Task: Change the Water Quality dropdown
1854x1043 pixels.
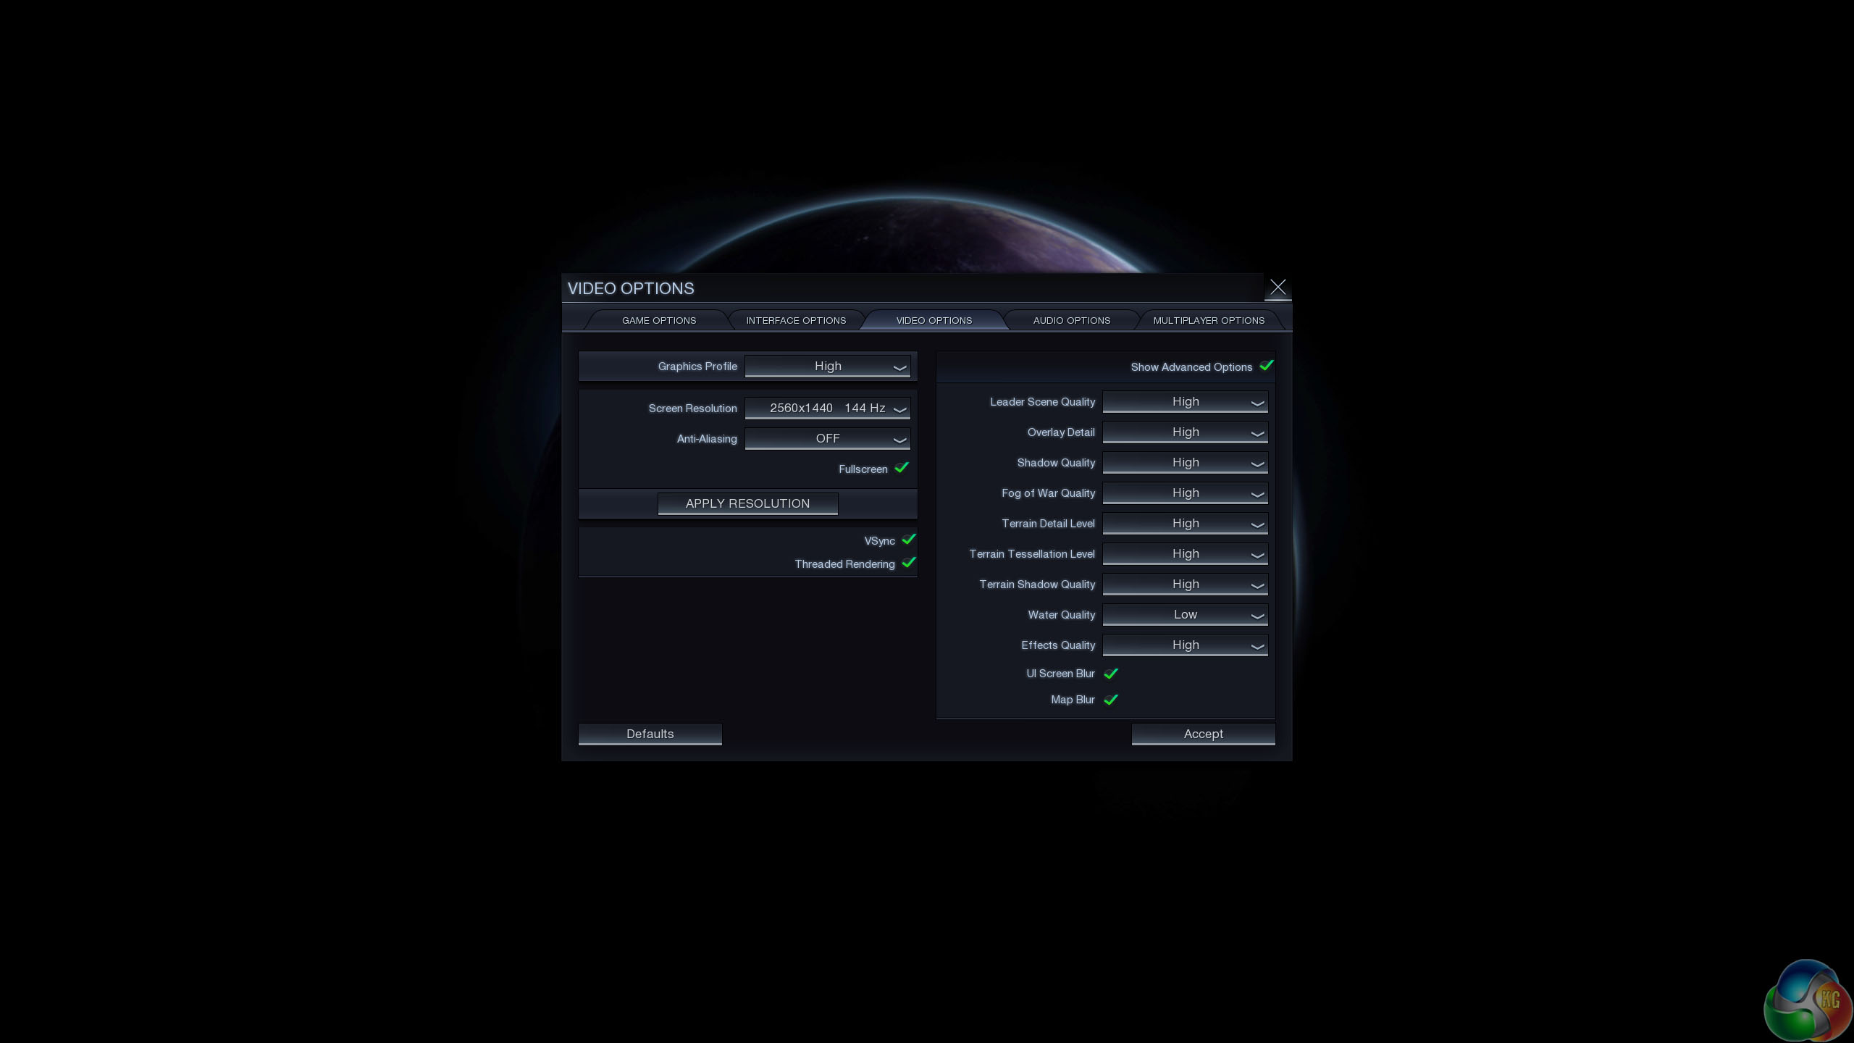Action: coord(1185,615)
